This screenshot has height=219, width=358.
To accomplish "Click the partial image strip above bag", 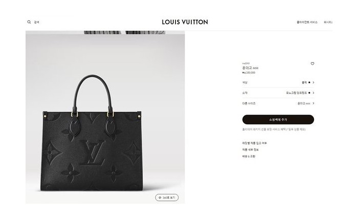I will pos(124,32).
